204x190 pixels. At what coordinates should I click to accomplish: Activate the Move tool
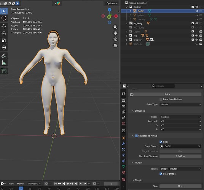(4, 26)
